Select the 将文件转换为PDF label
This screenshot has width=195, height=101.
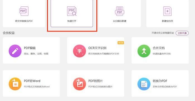pyautogui.click(x=24, y=21)
